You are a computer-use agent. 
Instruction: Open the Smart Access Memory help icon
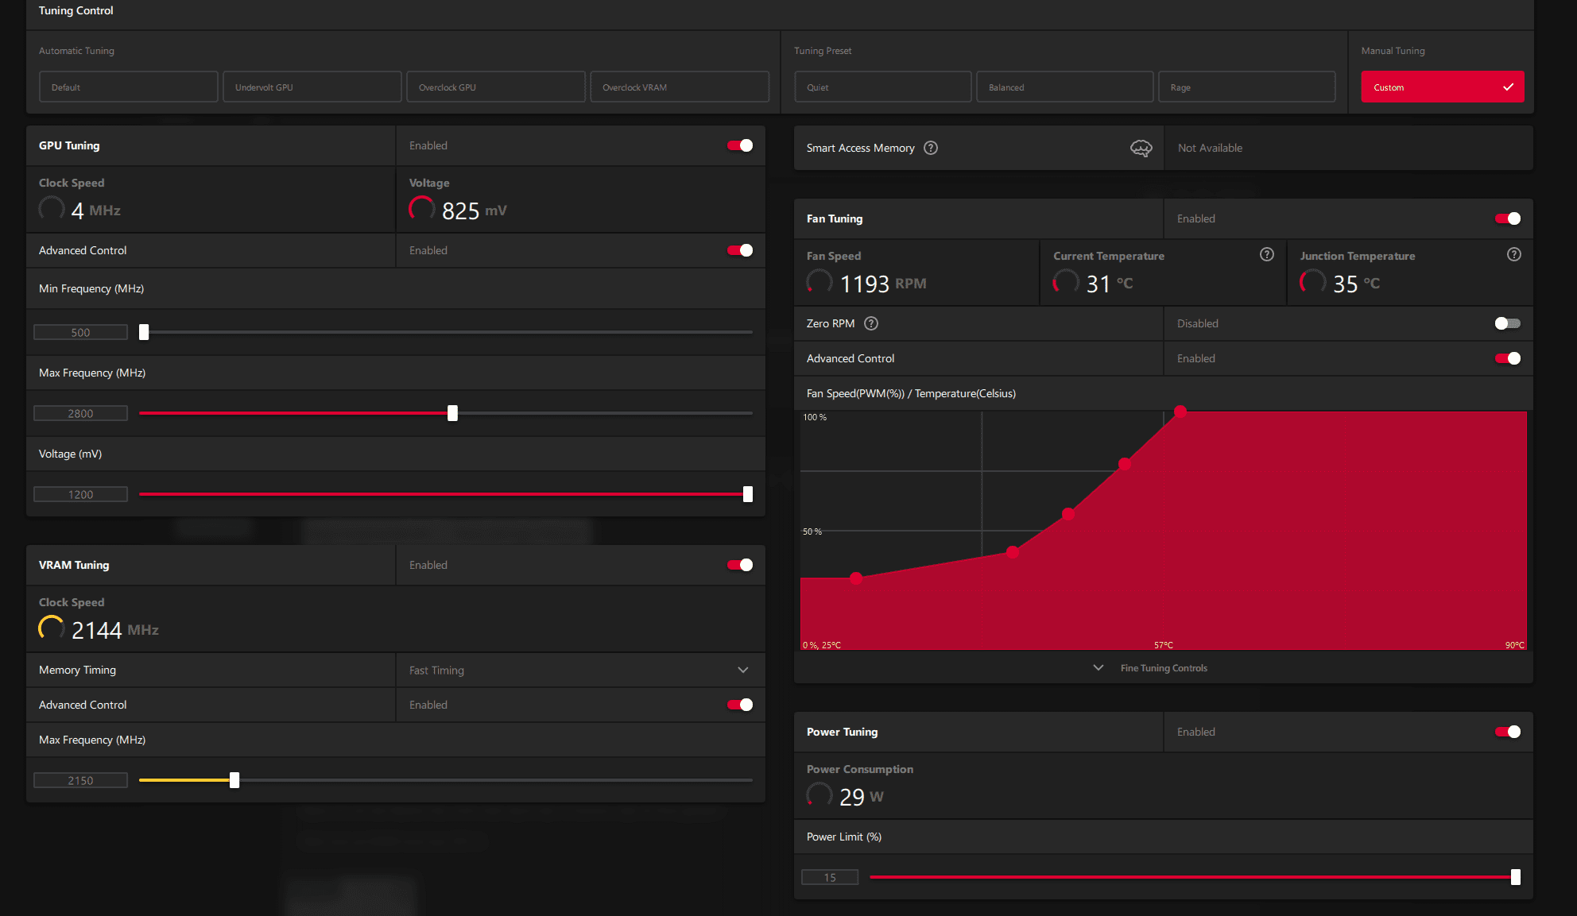pos(931,148)
